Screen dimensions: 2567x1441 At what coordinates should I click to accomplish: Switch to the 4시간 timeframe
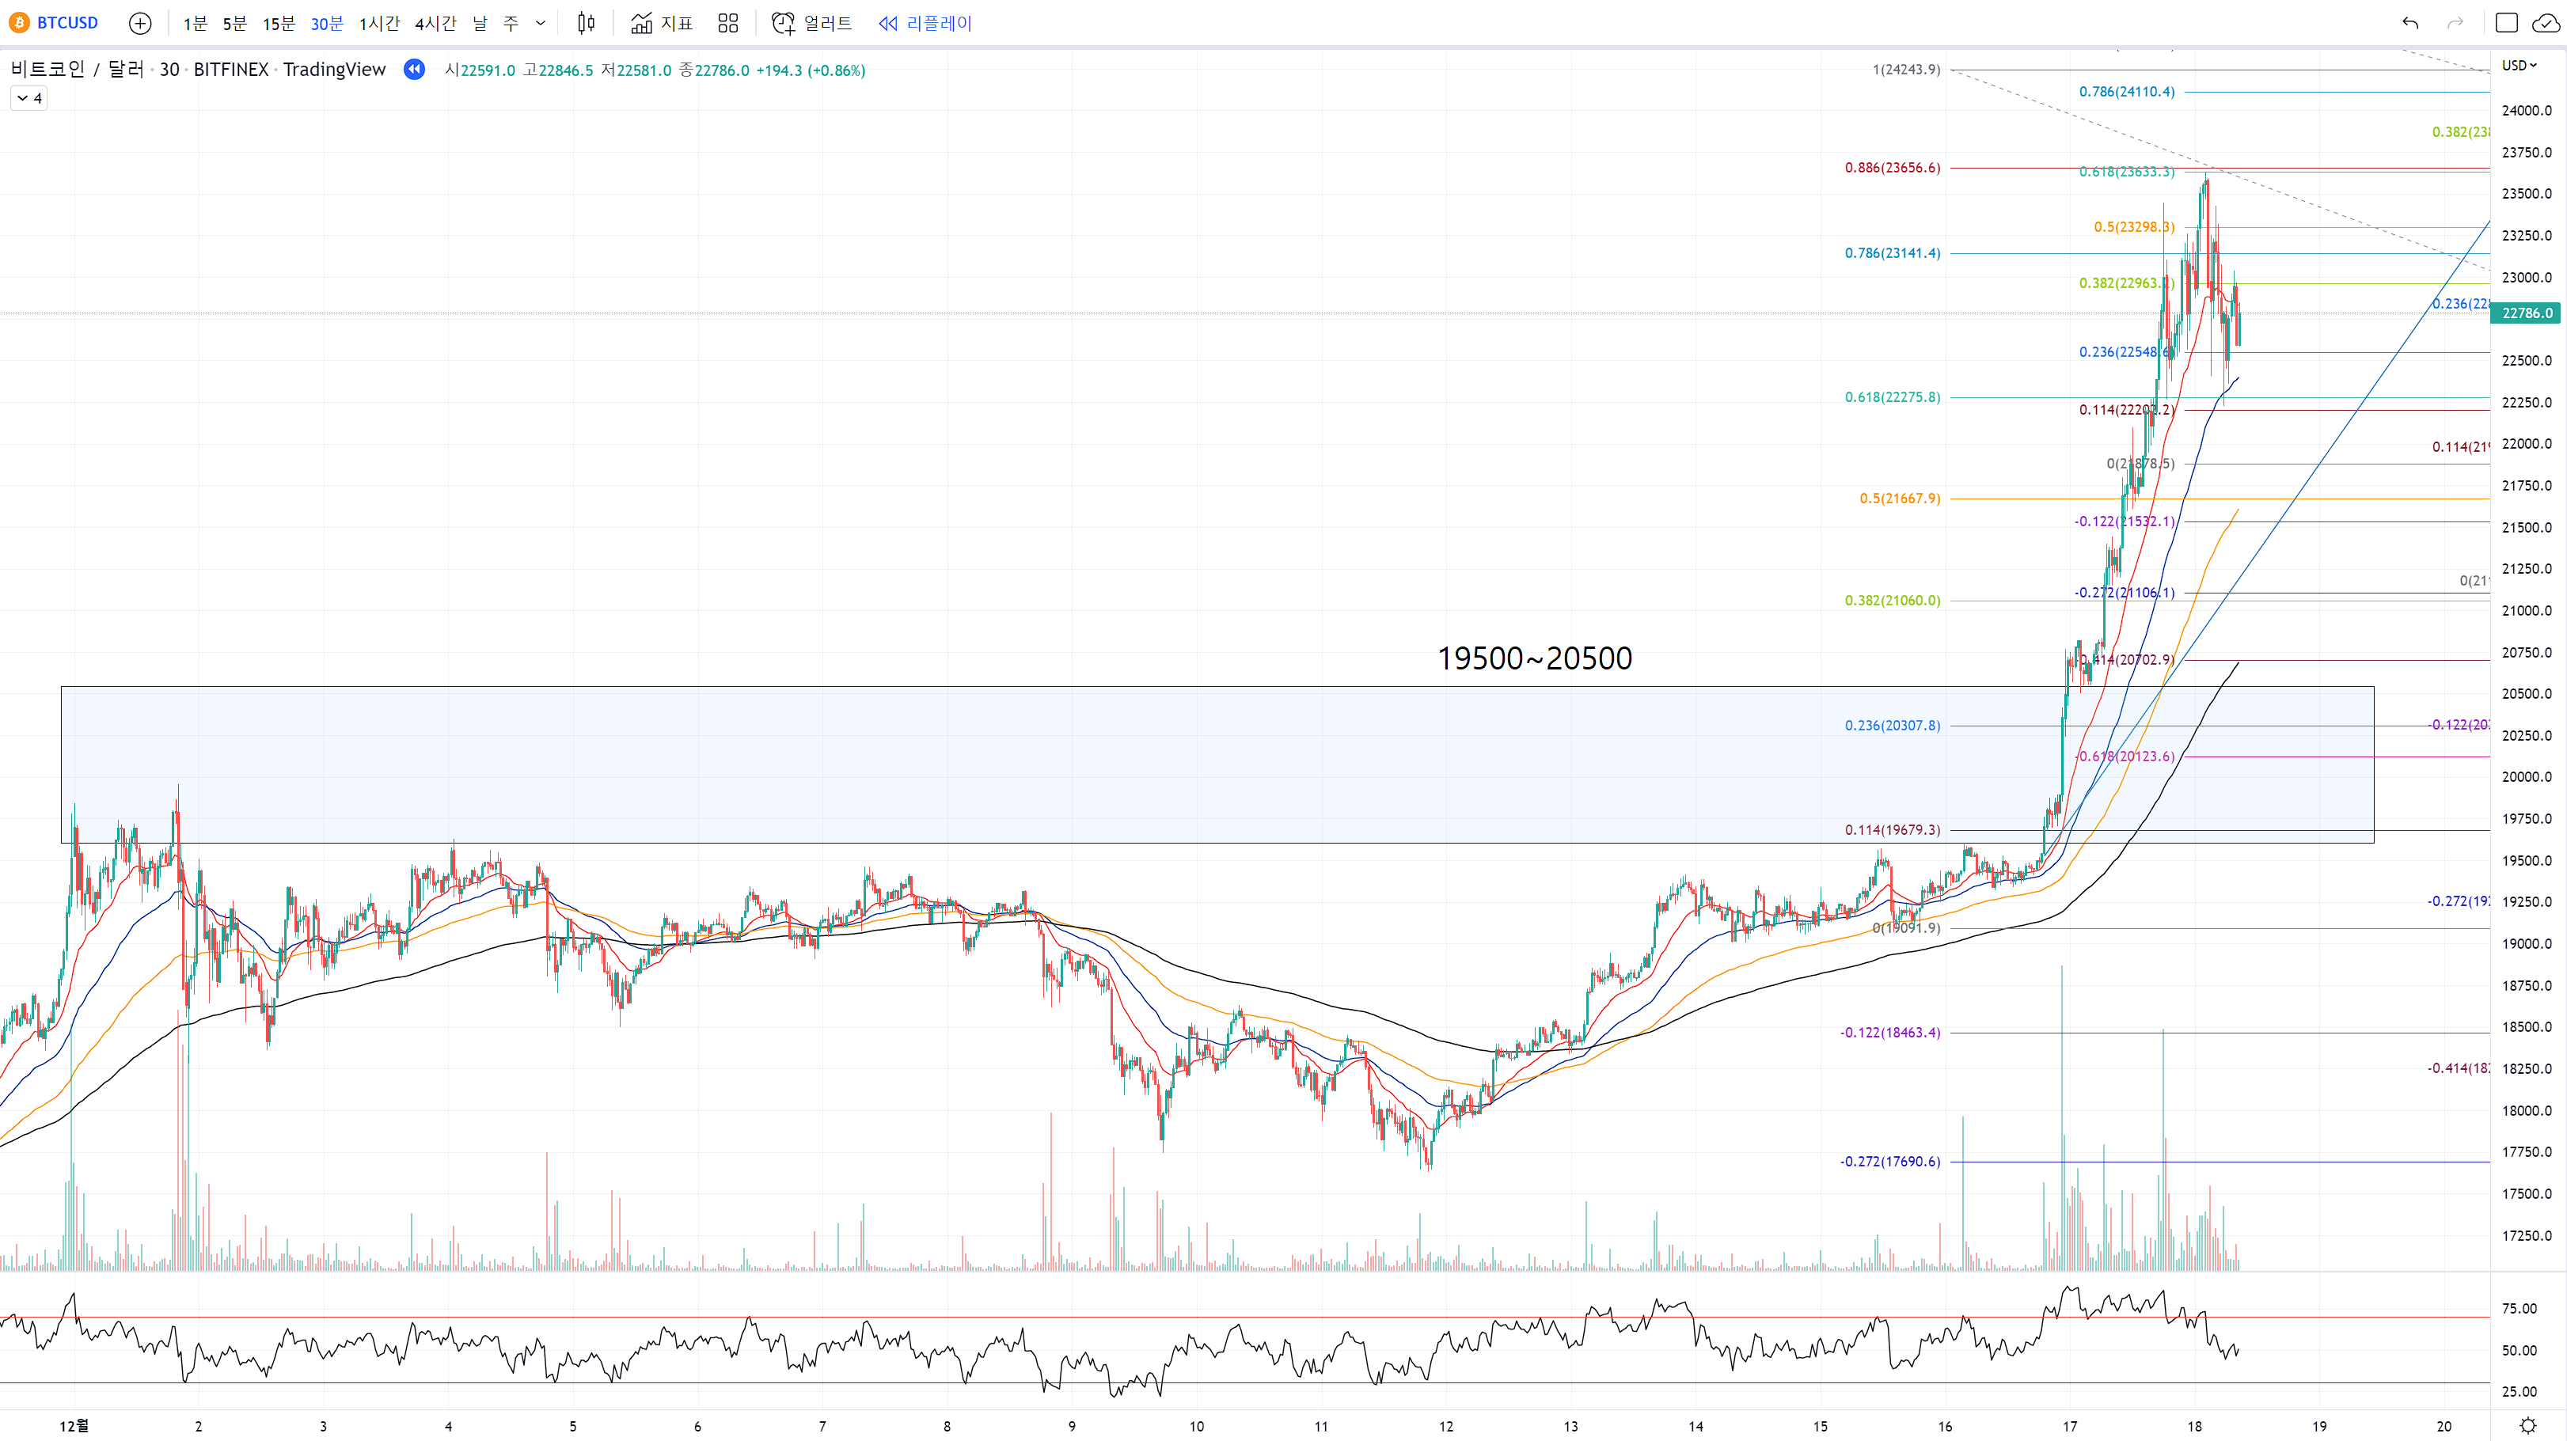pyautogui.click(x=435, y=23)
